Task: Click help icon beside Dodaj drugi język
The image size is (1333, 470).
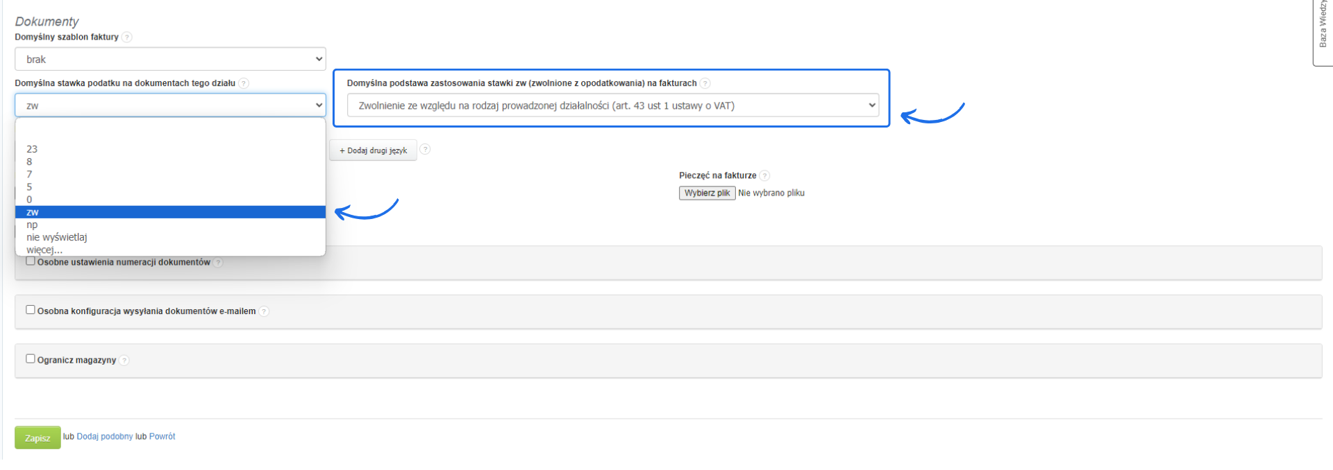Action: click(x=425, y=149)
